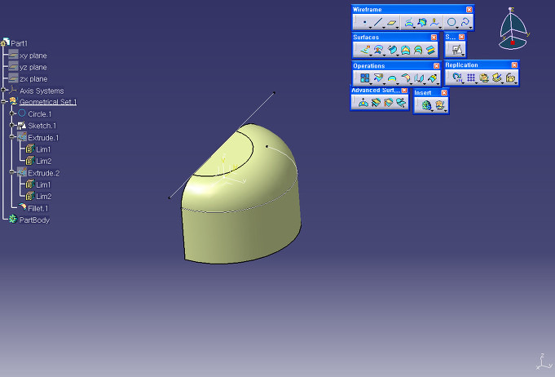The image size is (555, 377).
Task: Click the second icon in Insert toolbar
Action: tap(440, 105)
